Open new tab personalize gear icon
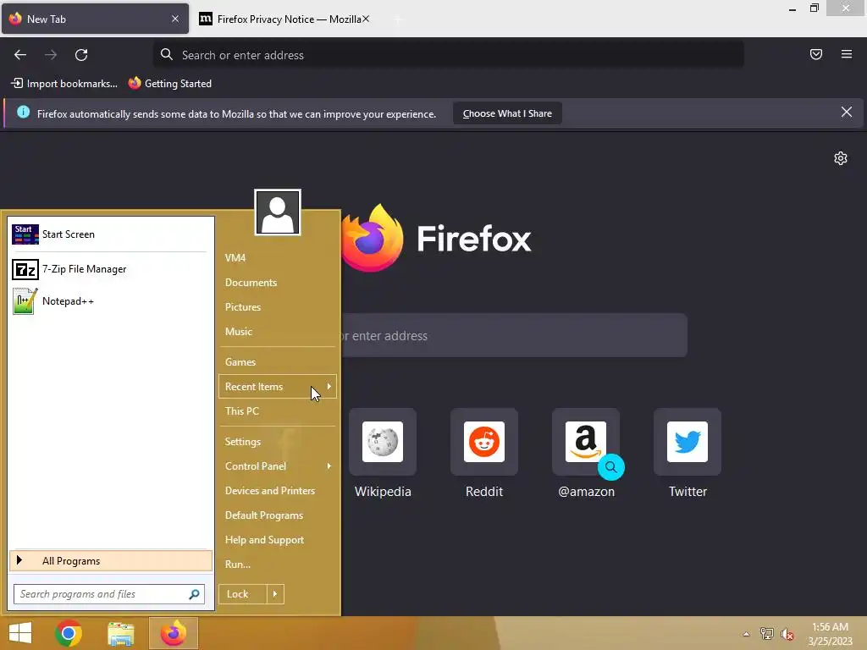Screen dimensions: 867x650 (x=840, y=158)
